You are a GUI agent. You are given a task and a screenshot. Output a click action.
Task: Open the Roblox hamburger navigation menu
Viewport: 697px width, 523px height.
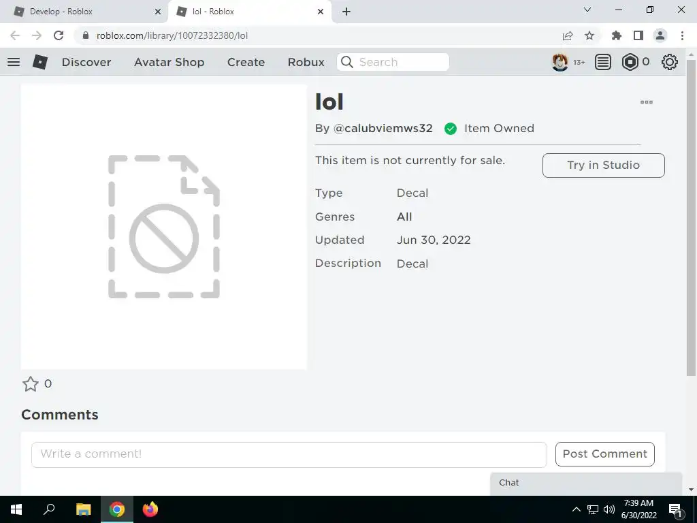tap(14, 62)
